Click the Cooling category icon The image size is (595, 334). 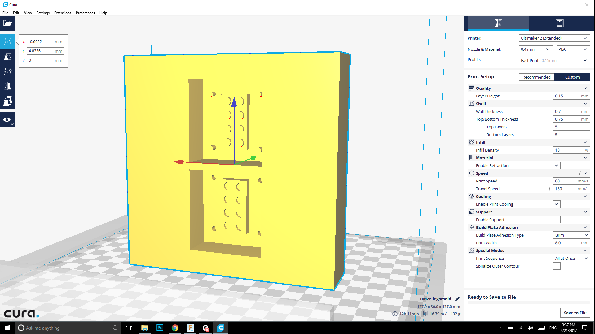coord(472,196)
